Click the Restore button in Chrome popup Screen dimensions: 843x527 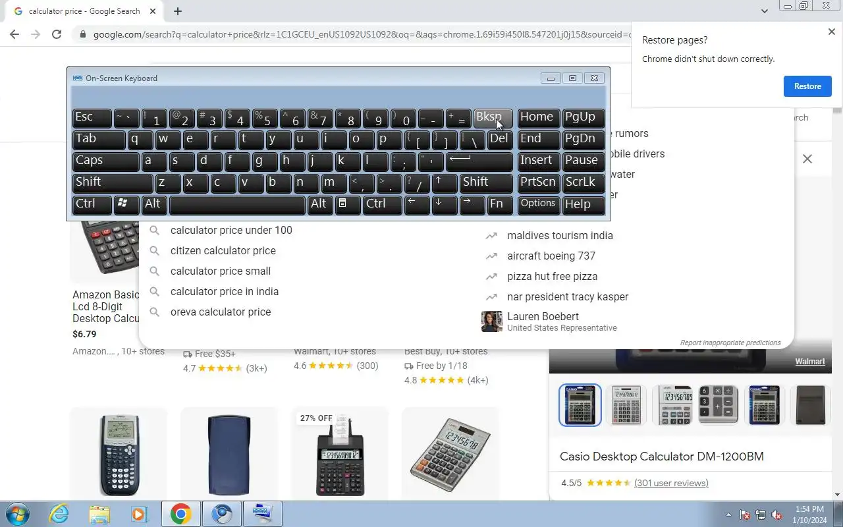pos(807,86)
